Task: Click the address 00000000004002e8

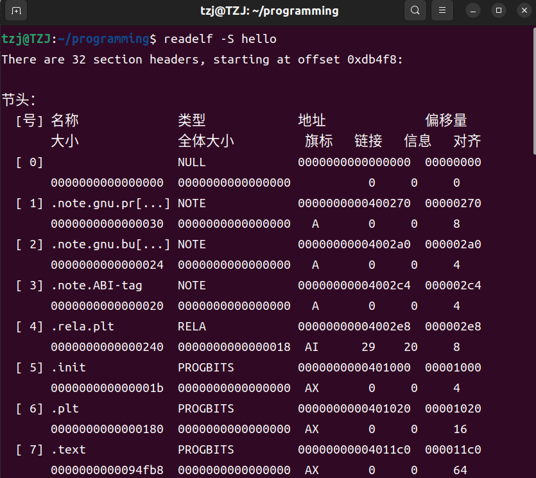Action: (354, 327)
